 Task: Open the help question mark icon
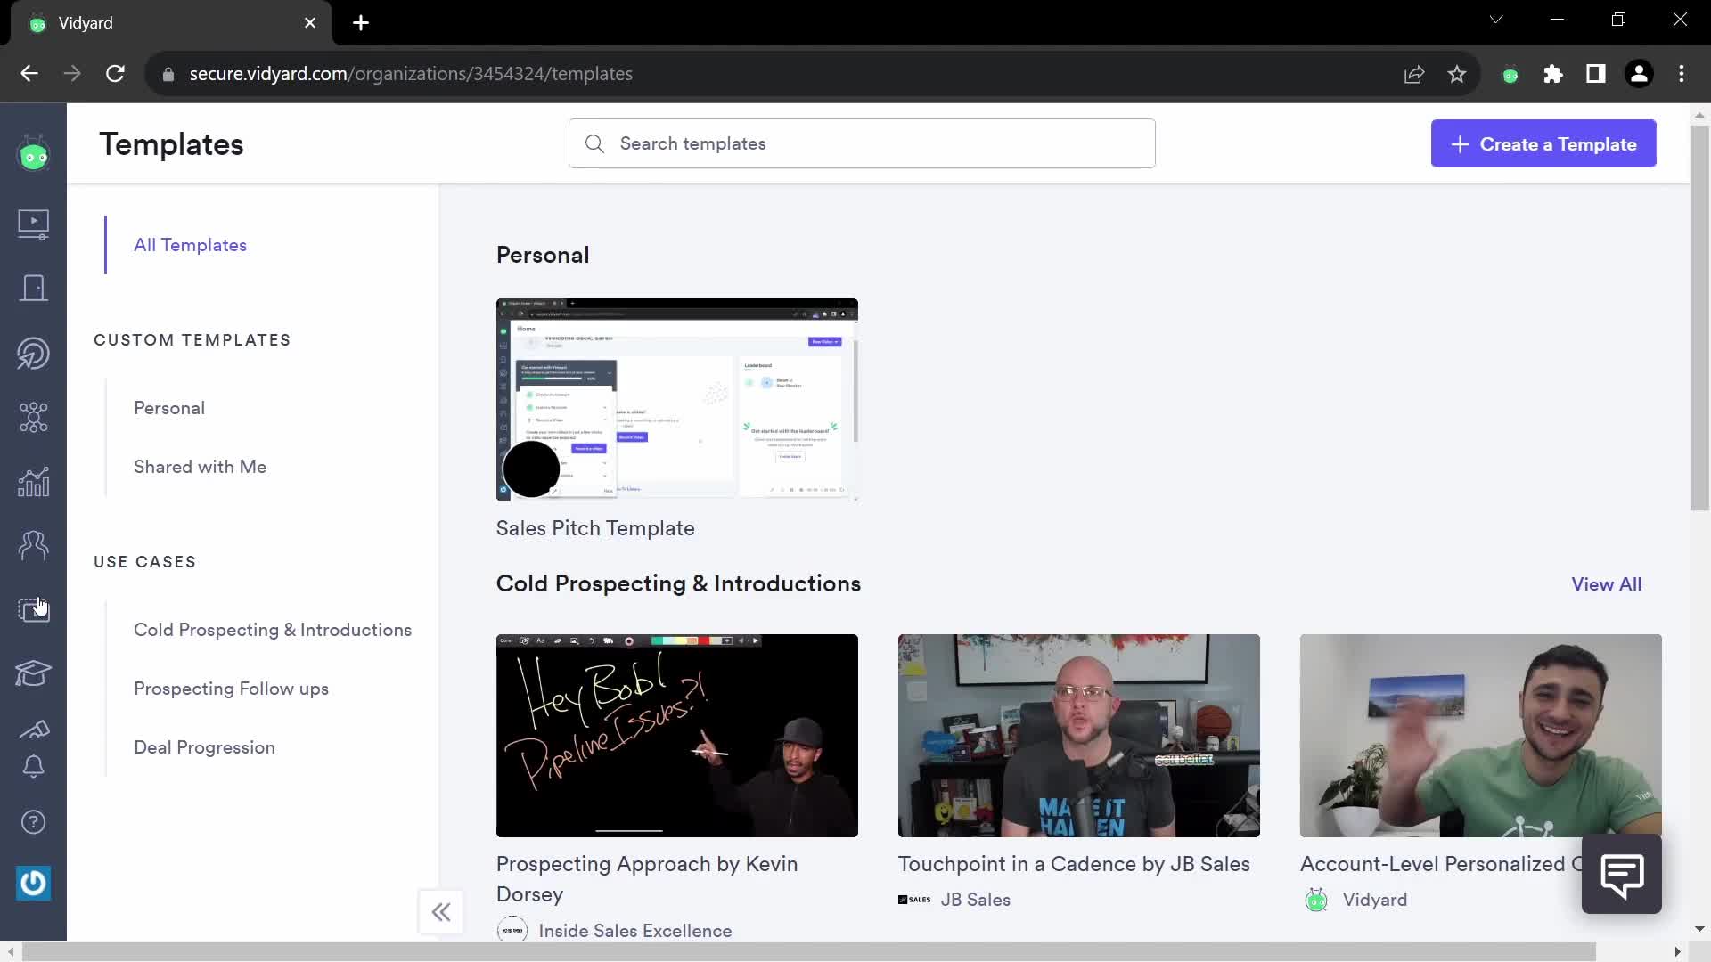[34, 822]
